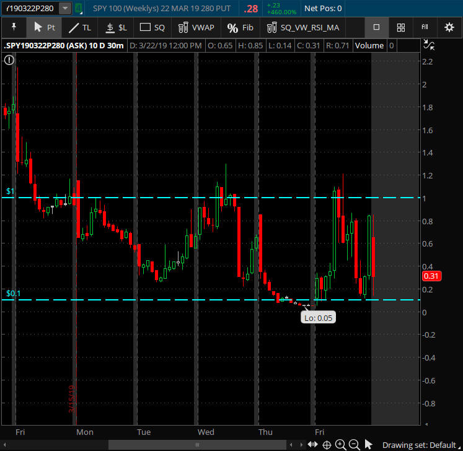
Task: Click the horizontal time axis scrollbar
Action: [197, 444]
